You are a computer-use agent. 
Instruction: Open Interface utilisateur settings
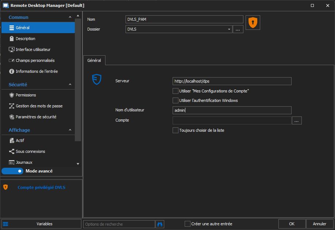(33, 49)
